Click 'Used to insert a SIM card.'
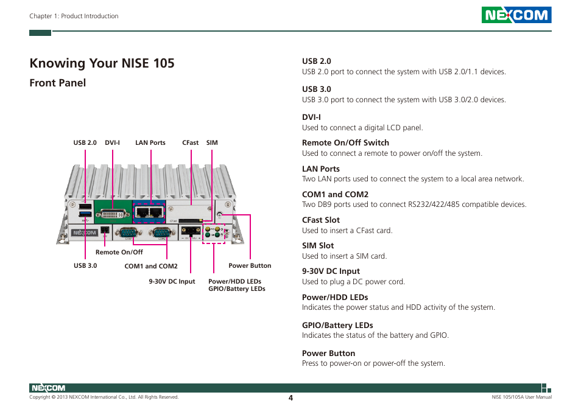The height and width of the screenshot is (409, 581). click(344, 256)
